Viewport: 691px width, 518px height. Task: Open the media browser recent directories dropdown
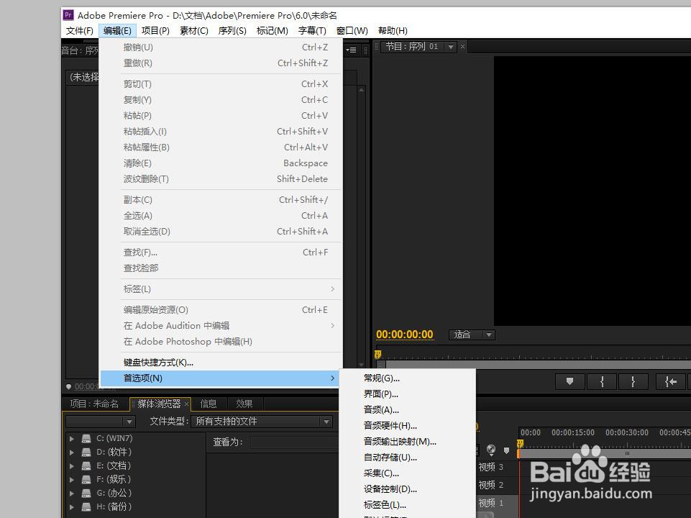(x=100, y=422)
